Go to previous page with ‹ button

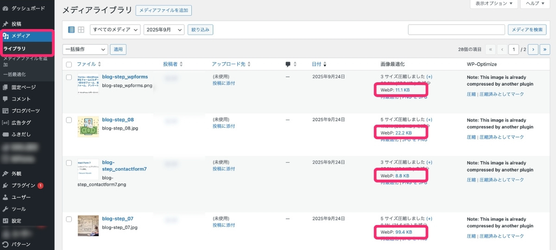[x=502, y=49]
